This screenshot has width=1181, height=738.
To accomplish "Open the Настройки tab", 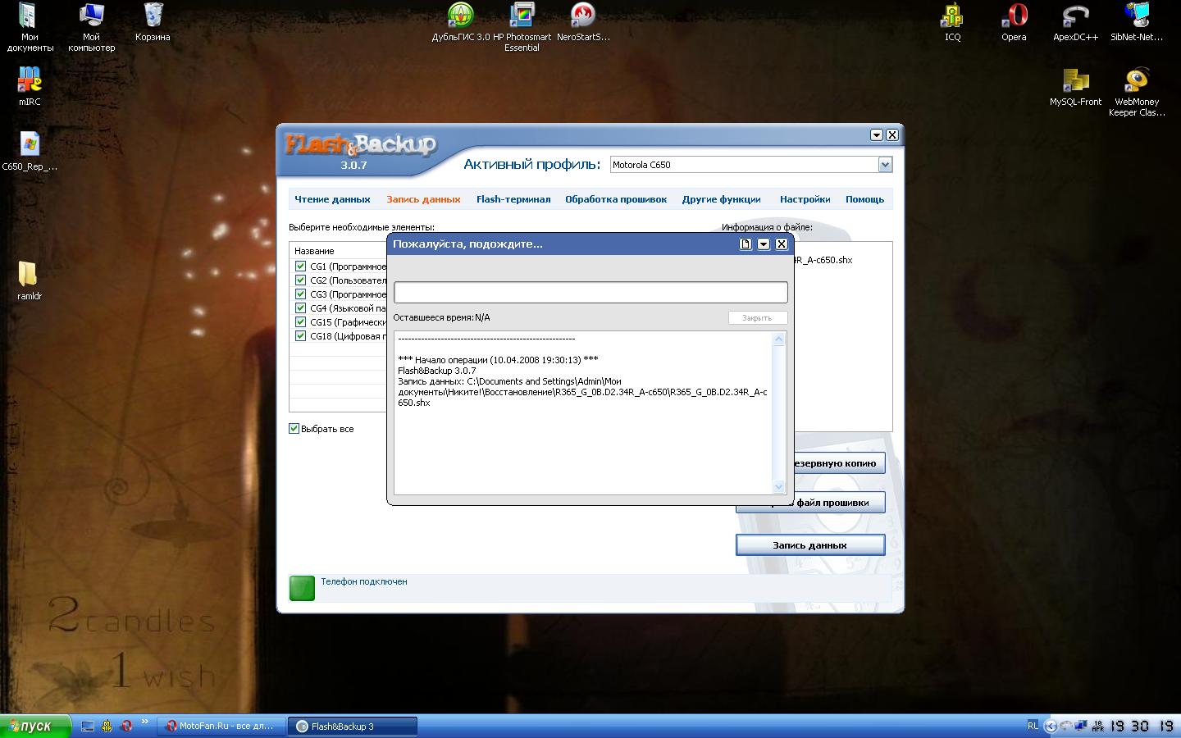I will point(805,199).
